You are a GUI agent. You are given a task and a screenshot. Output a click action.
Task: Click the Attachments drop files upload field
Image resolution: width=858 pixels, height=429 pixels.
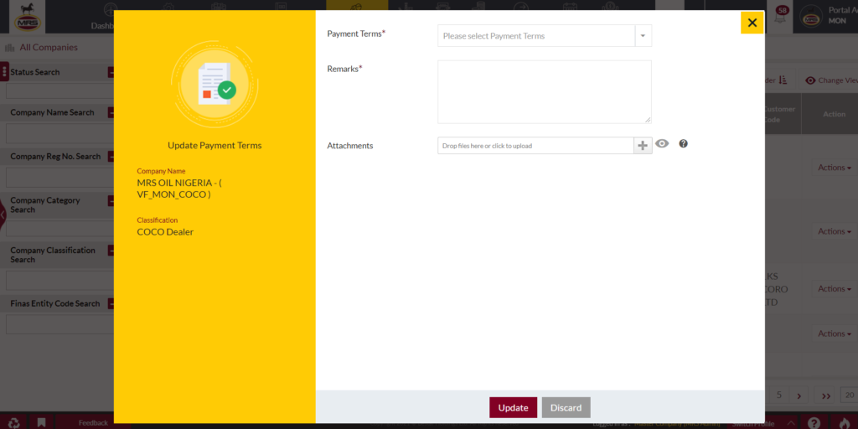click(x=535, y=146)
